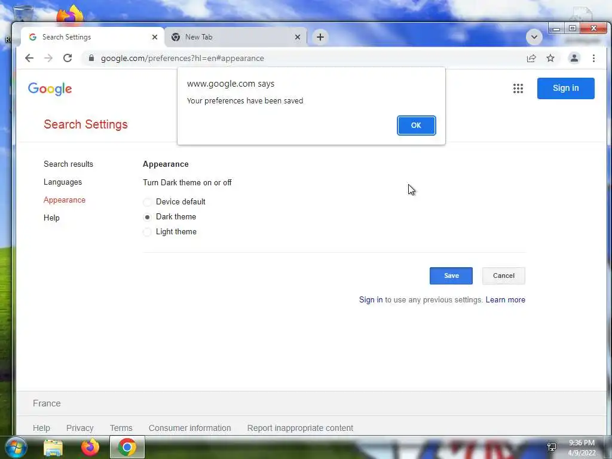
Task: Click the Save button
Action: 451,276
